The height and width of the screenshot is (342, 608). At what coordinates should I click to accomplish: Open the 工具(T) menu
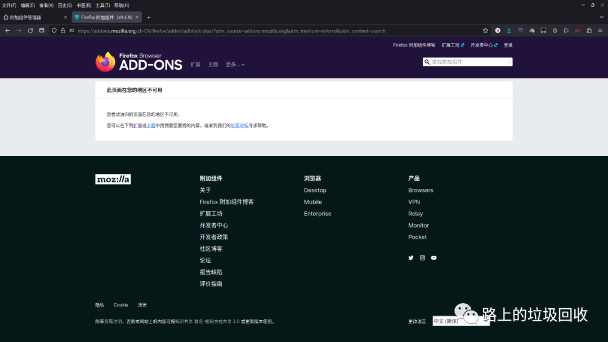pos(102,6)
